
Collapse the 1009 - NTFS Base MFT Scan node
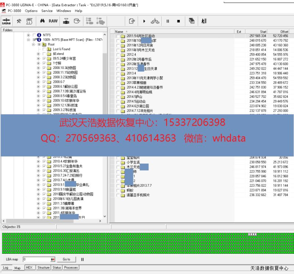[28, 39]
